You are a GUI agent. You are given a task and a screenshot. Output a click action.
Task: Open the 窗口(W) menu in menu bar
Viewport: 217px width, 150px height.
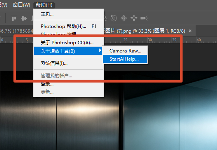[x=21, y=5]
